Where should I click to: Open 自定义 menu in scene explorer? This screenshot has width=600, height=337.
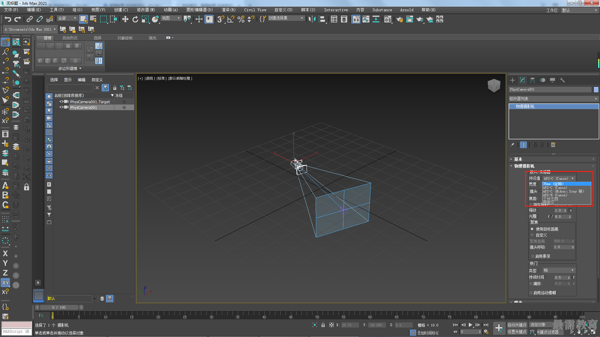point(97,80)
